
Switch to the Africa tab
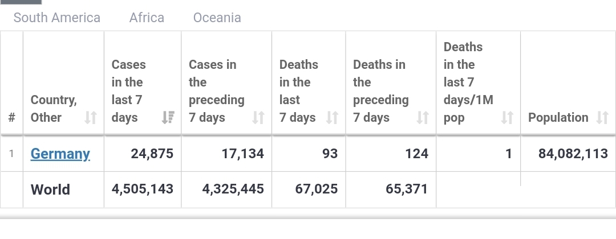(x=147, y=18)
